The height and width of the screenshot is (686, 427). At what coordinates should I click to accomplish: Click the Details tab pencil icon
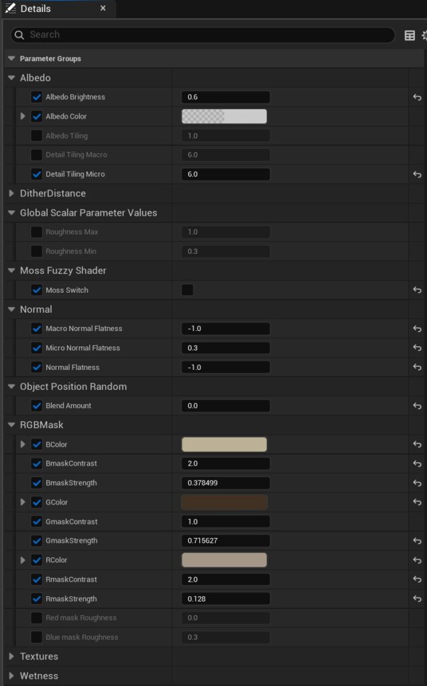(x=9, y=9)
